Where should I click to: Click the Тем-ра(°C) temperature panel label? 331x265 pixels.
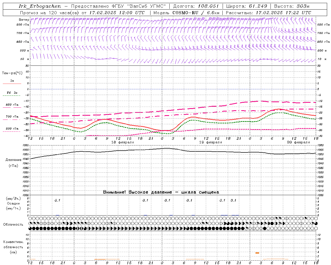coord(12,73)
